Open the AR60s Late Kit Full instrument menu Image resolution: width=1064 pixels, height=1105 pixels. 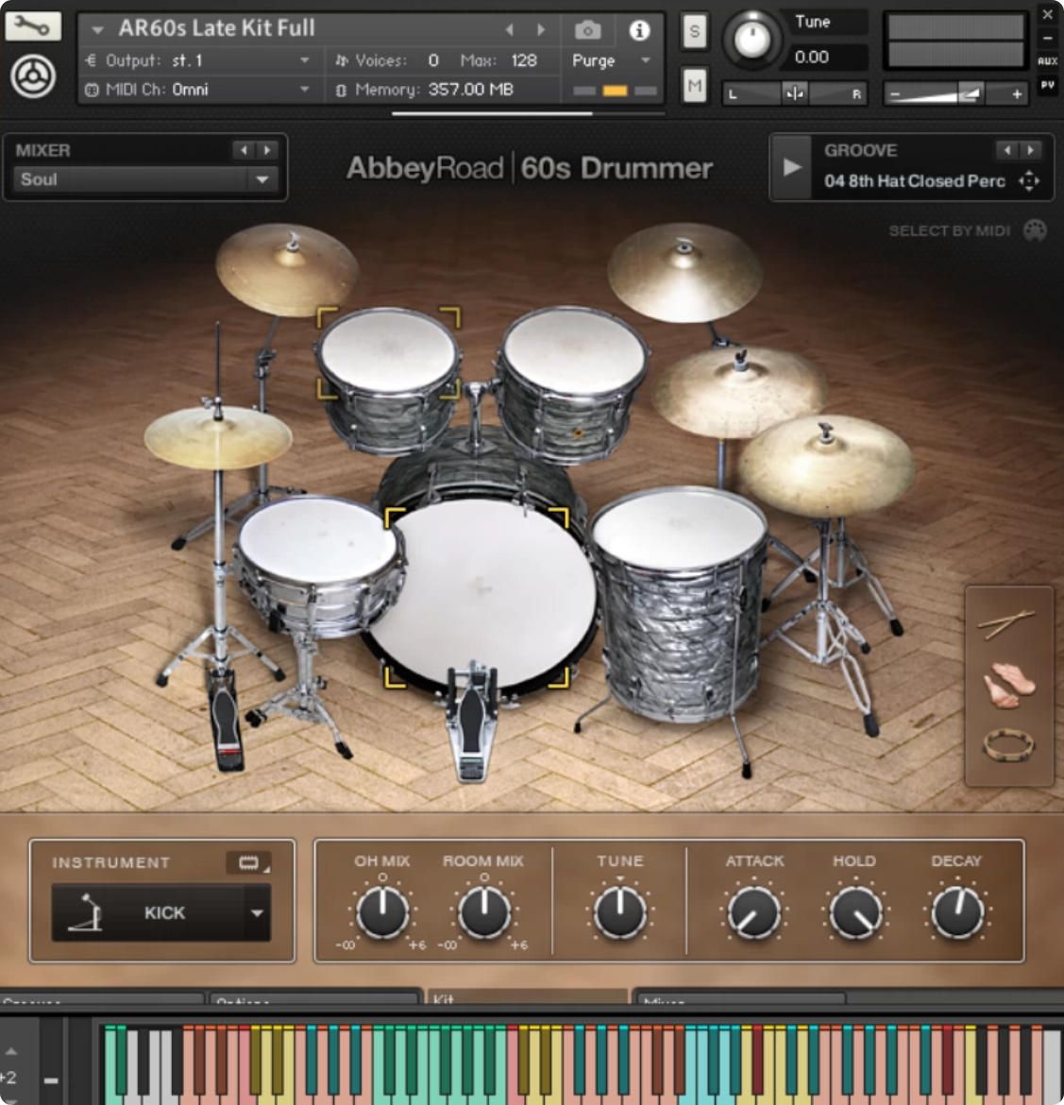pyautogui.click(x=98, y=29)
